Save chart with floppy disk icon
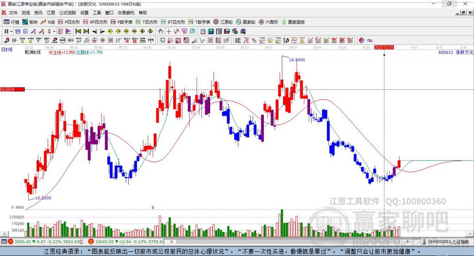The width and height of the screenshot is (474, 256). 227,31
